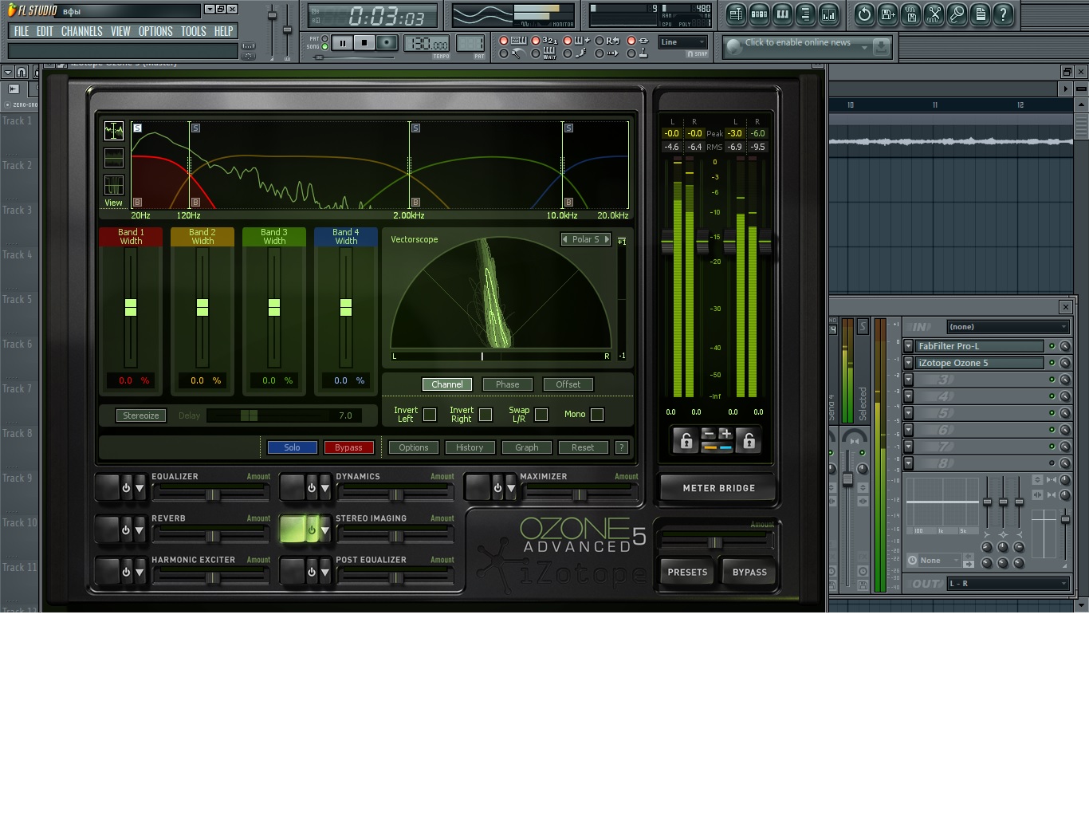Click the save new version icon

coord(887,14)
